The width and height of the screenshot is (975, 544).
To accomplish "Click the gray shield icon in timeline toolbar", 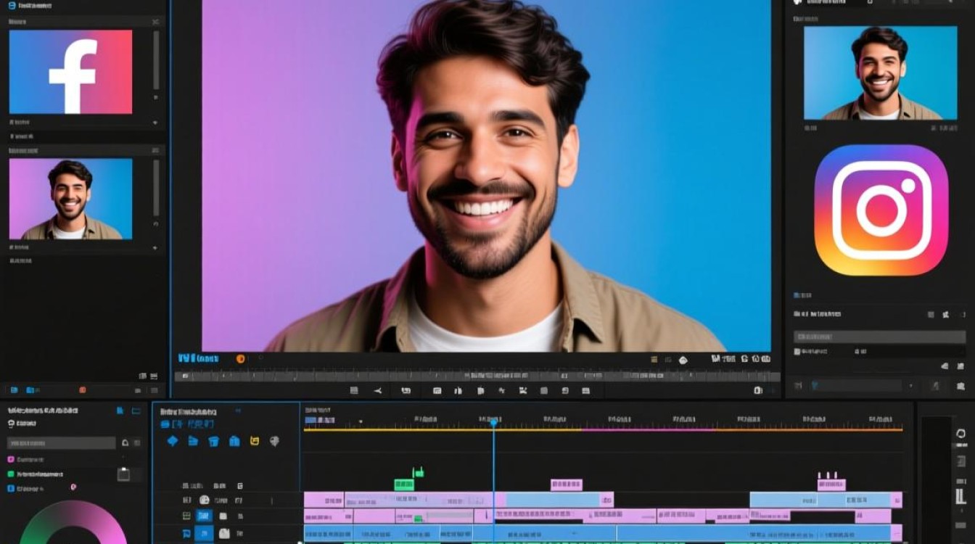I will tap(274, 441).
